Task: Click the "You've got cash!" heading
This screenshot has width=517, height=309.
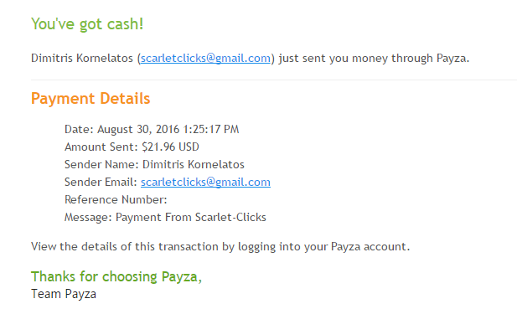Action: [x=87, y=24]
